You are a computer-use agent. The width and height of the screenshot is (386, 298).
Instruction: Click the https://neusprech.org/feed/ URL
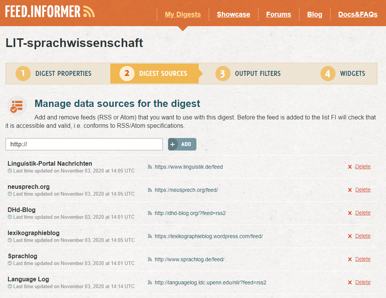[x=186, y=190]
